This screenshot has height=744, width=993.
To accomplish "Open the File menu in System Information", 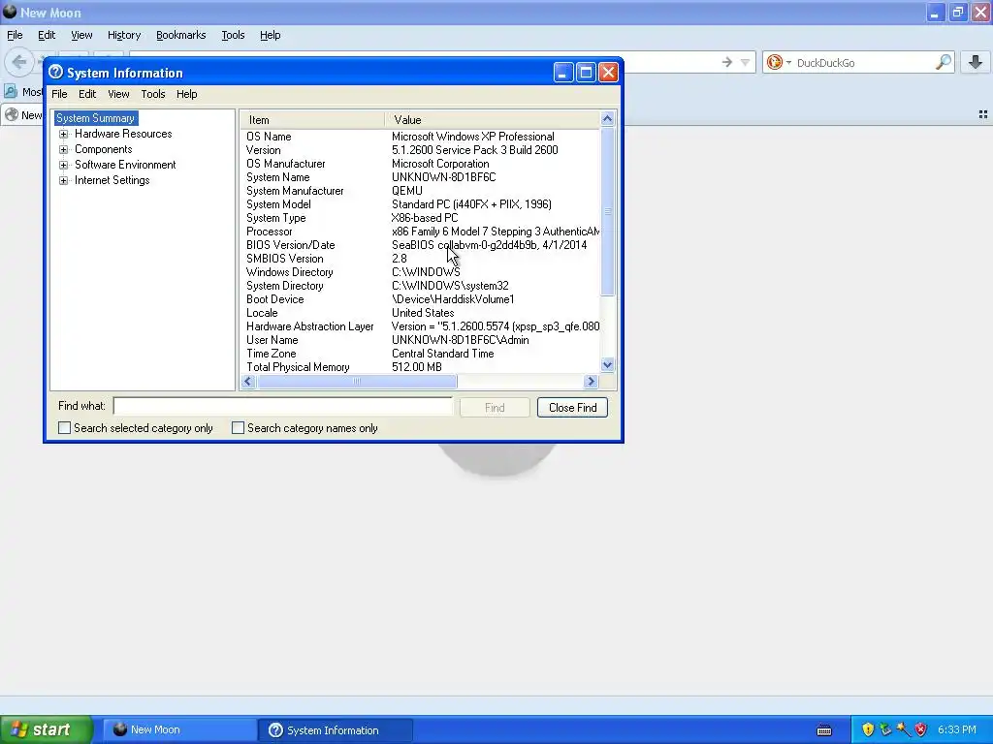I will [59, 94].
